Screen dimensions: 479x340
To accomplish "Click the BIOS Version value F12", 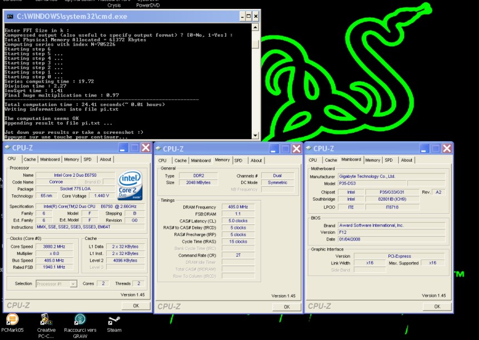I will tap(392, 232).
